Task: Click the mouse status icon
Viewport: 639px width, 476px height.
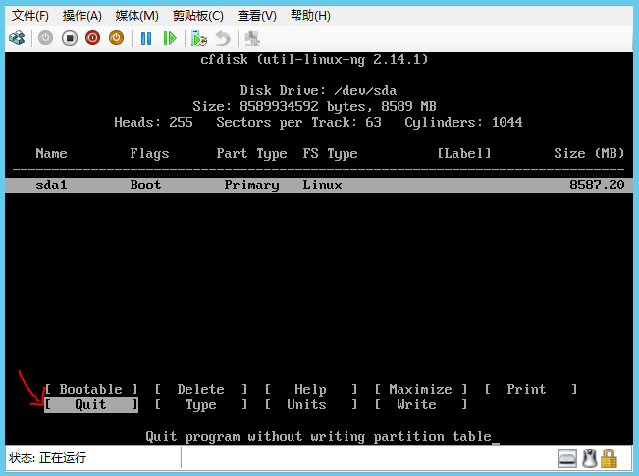Action: [x=589, y=458]
